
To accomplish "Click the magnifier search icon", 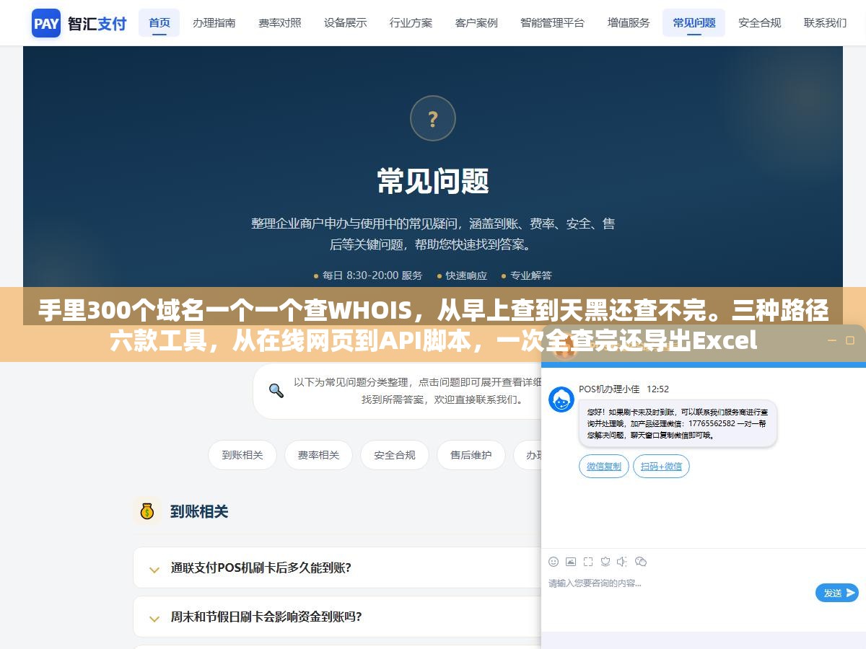I will tap(276, 391).
